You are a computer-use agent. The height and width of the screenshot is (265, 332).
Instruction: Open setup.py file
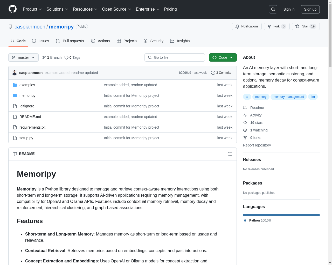click(x=26, y=138)
